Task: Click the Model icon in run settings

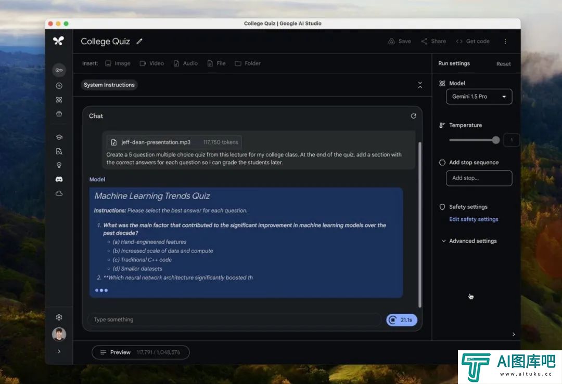Action: (442, 83)
